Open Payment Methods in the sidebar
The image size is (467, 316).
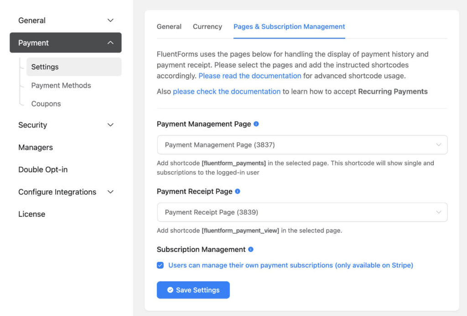click(61, 85)
